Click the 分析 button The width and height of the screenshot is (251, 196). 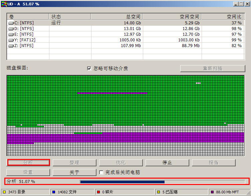(x=28, y=163)
